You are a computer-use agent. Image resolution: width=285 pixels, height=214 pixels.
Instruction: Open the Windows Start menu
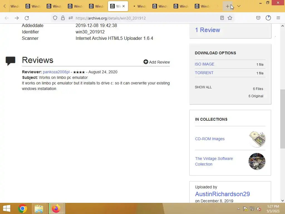pyautogui.click(x=7, y=208)
